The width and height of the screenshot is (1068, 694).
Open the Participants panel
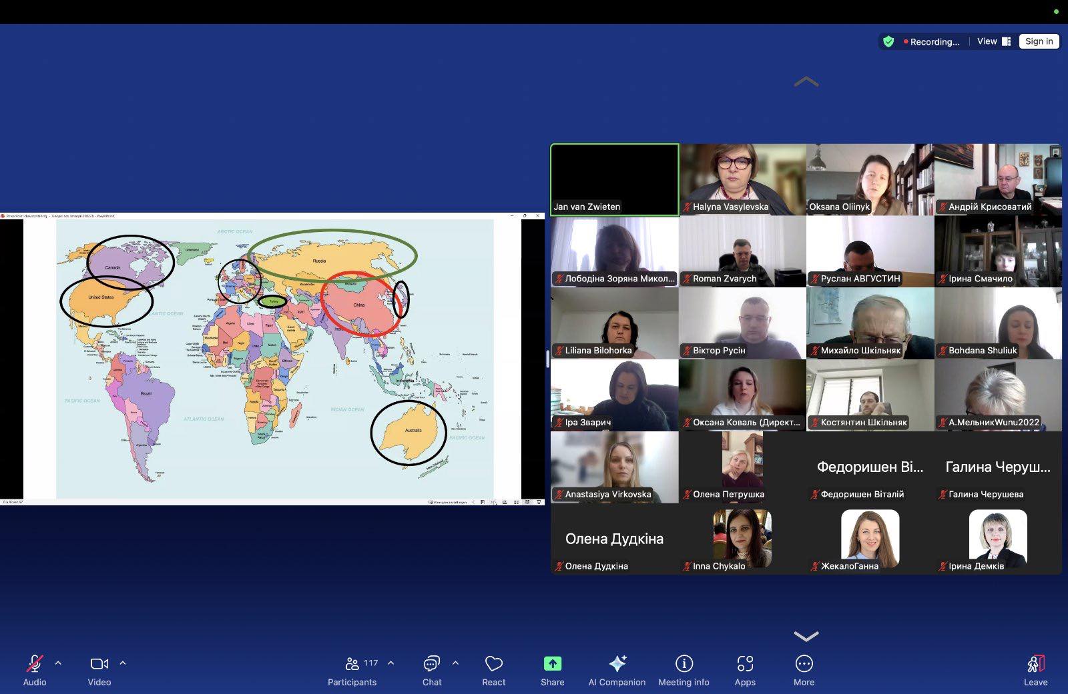pos(352,669)
